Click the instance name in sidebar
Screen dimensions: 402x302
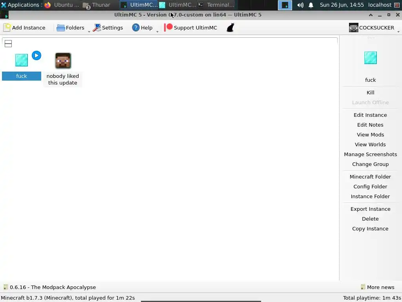pos(371,80)
